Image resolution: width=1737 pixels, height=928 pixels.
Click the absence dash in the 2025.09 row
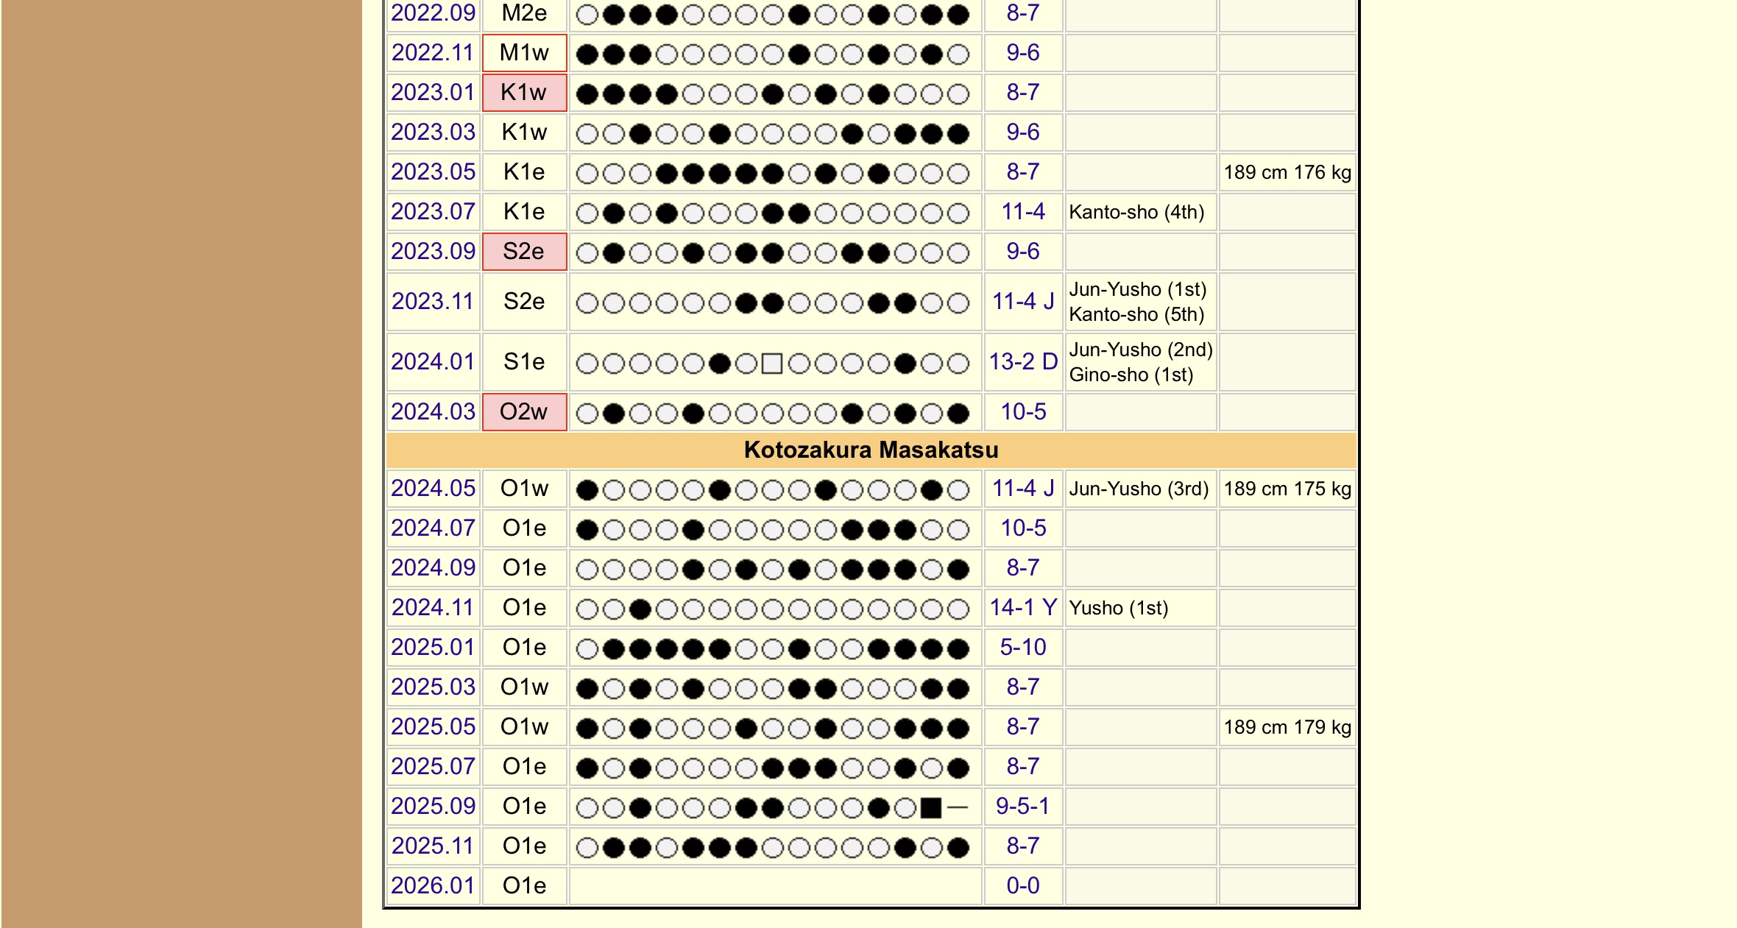click(x=958, y=808)
